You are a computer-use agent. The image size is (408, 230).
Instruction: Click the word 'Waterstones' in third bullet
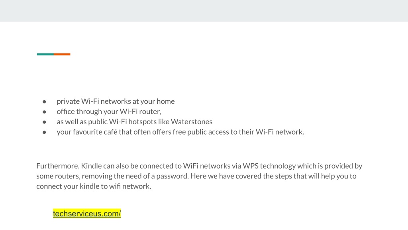192,121
